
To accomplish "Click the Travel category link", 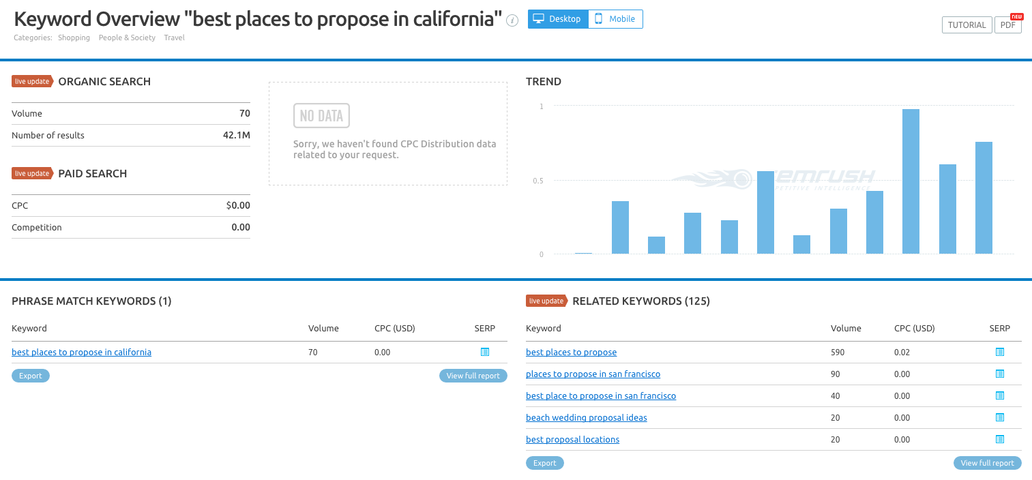I will [x=174, y=37].
